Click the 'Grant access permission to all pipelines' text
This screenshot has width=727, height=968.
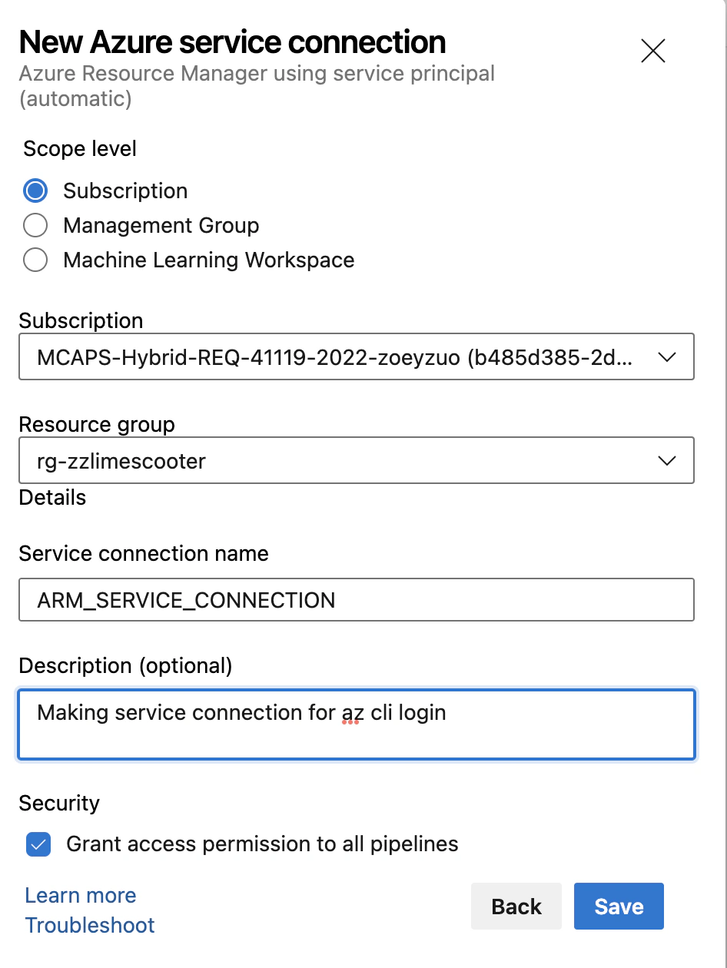click(x=262, y=844)
